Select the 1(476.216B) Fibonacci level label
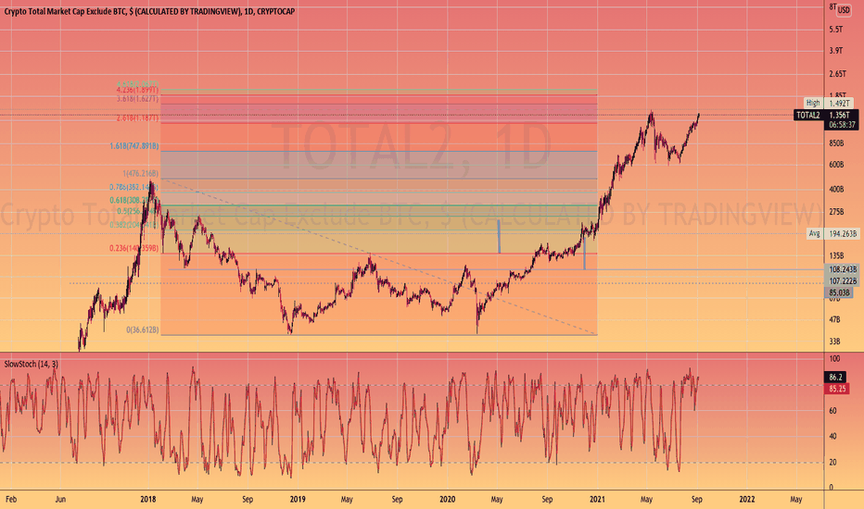This screenshot has width=864, height=509. 141,174
